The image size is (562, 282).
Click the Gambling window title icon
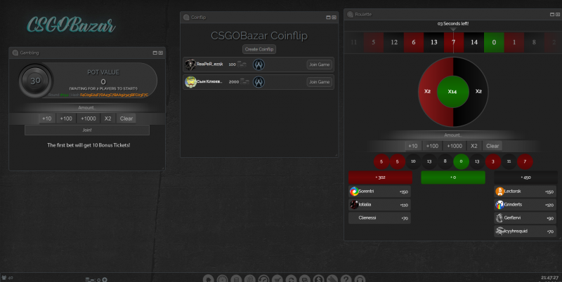pyautogui.click(x=15, y=53)
